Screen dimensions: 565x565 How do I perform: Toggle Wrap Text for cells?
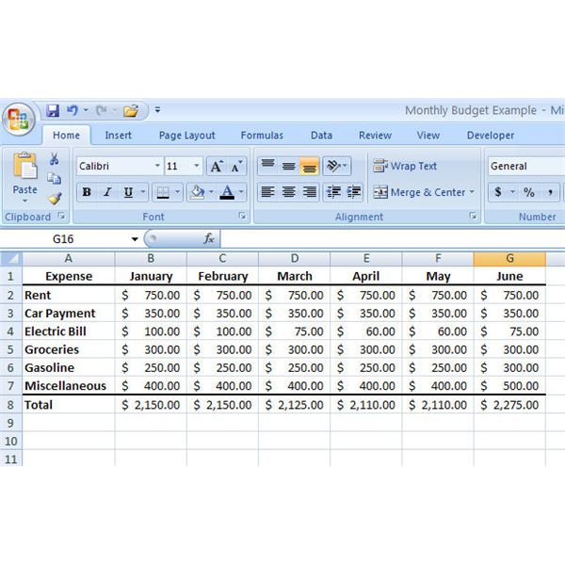pyautogui.click(x=405, y=166)
